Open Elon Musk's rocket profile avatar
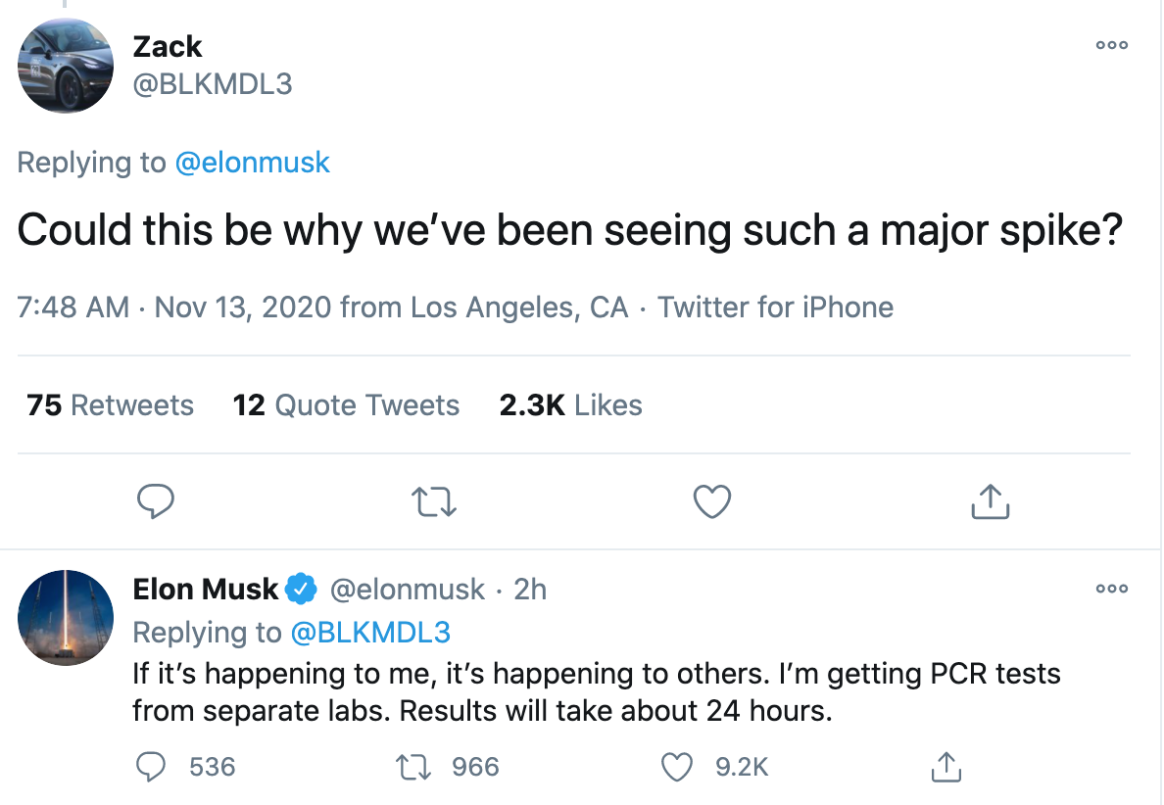The height and width of the screenshot is (805, 1164). click(x=67, y=617)
